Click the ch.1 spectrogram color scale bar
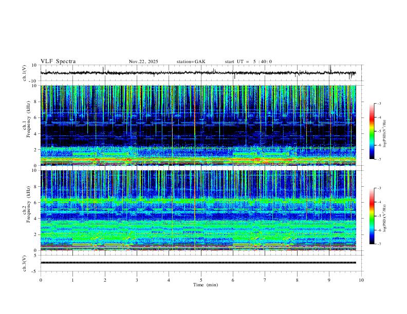This screenshot has width=407, height=314. coord(372,131)
